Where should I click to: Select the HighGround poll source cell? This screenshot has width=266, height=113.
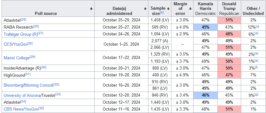48,75
